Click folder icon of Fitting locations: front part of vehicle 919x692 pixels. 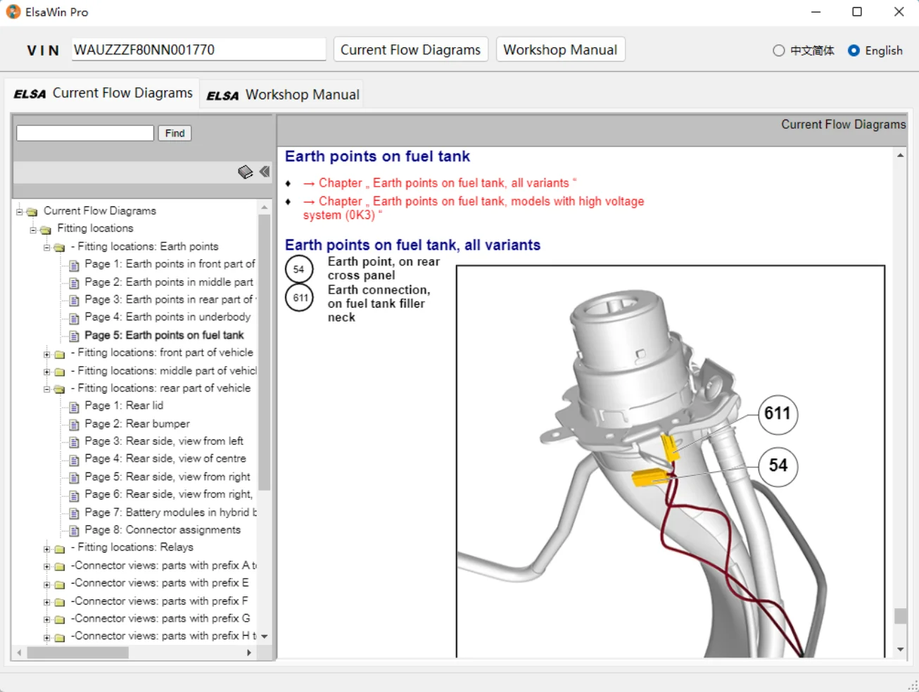[60, 353]
